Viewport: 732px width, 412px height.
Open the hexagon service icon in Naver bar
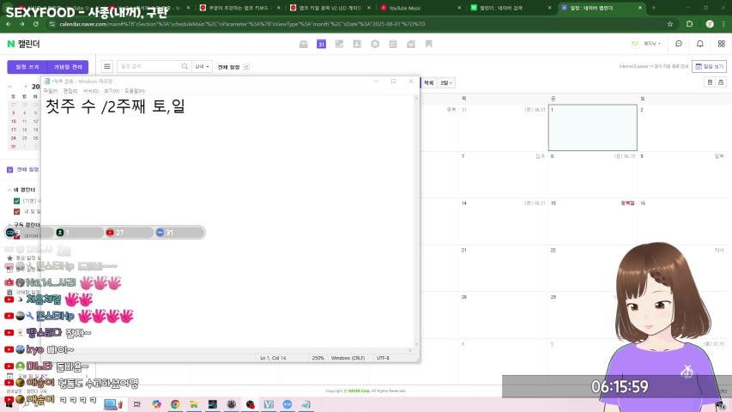[375, 44]
